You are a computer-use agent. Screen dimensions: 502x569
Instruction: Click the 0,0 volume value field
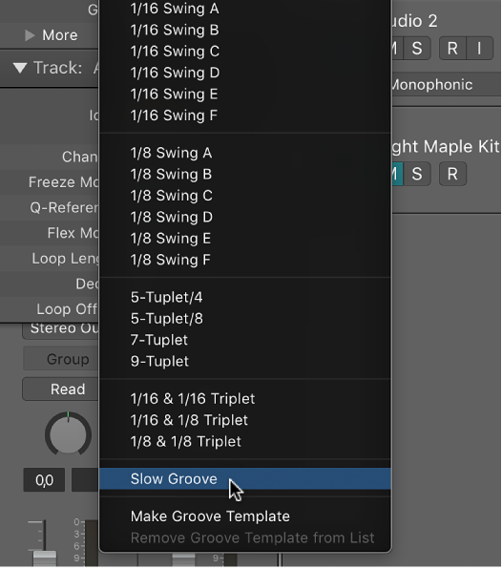[44, 479]
